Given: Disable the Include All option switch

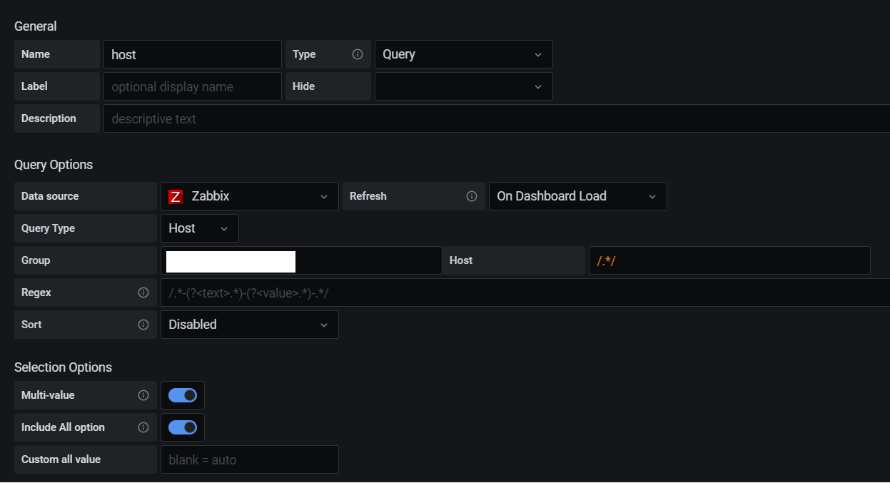Looking at the screenshot, I should pyautogui.click(x=183, y=427).
